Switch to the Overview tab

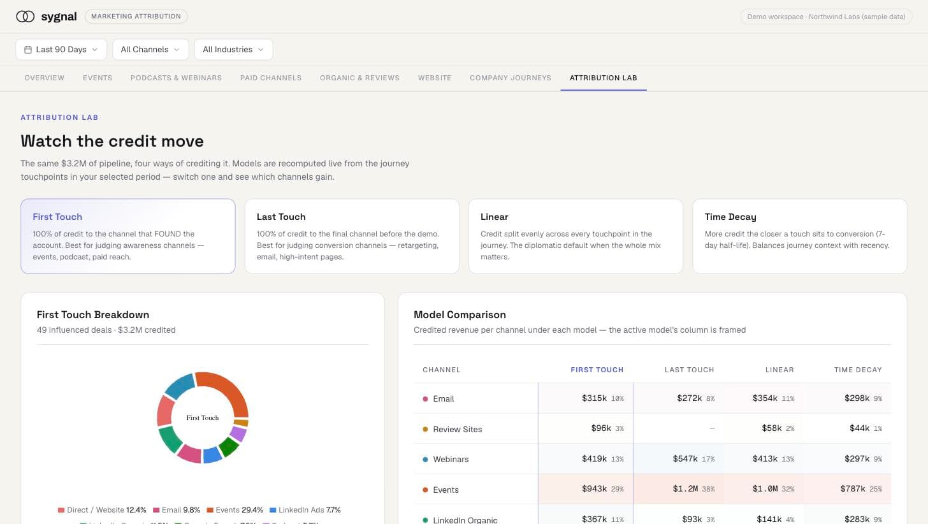click(45, 78)
